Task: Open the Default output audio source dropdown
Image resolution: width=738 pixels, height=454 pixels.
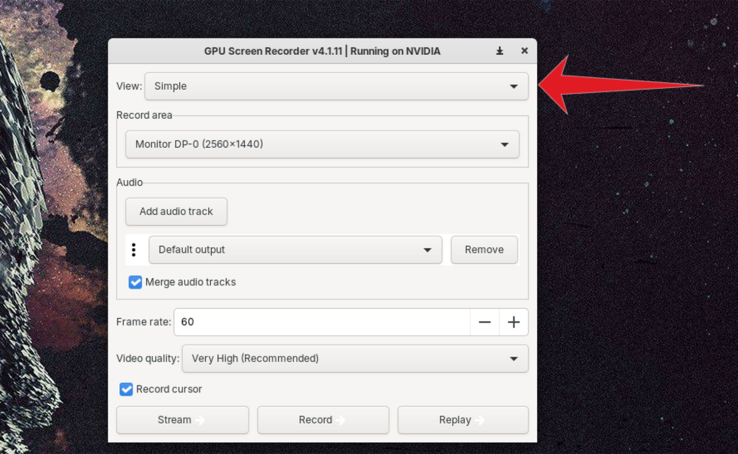Action: pyautogui.click(x=295, y=250)
